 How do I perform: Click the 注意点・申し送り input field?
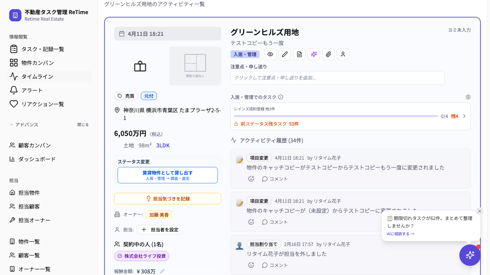(338, 78)
